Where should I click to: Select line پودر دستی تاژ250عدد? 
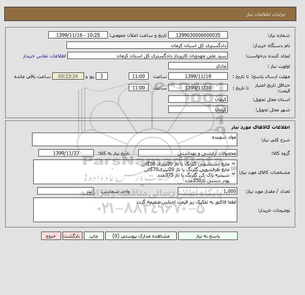207,181
